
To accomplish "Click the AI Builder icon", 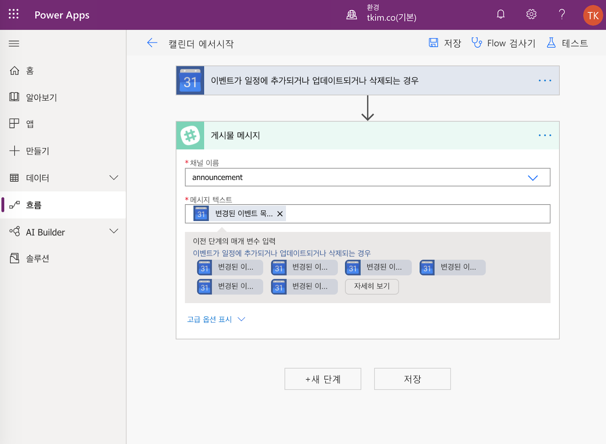I will click(14, 231).
